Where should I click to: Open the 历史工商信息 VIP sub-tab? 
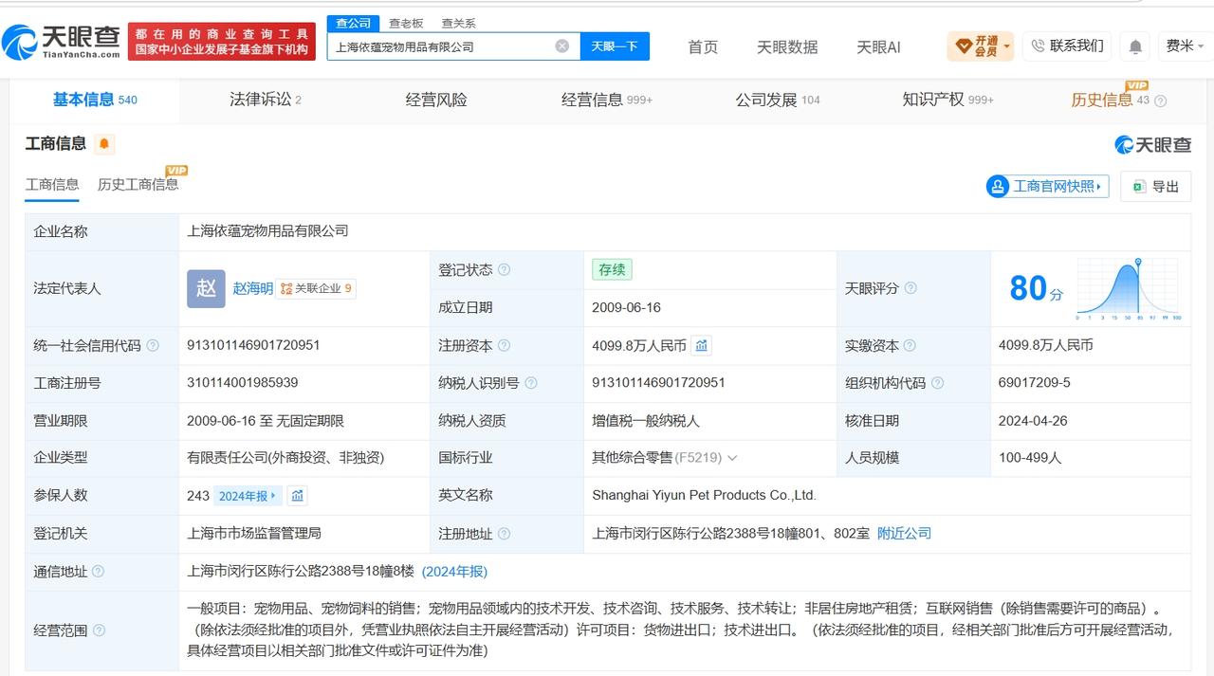pos(138,185)
